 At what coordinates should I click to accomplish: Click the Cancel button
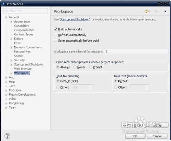click(x=157, y=136)
